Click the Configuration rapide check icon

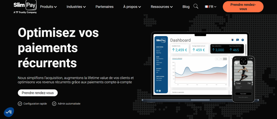point(20,104)
